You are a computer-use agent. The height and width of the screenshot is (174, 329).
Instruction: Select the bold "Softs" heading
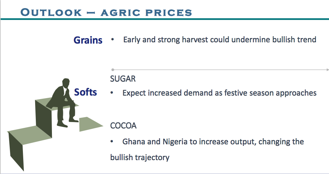[x=85, y=92]
